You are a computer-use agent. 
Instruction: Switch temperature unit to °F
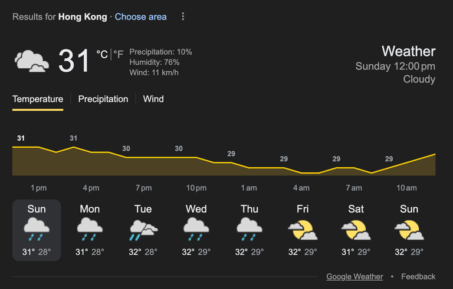tap(118, 54)
